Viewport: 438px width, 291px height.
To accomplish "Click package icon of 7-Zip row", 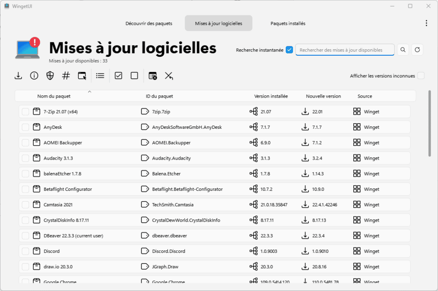I will coord(37,112).
